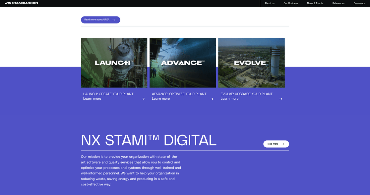The height and width of the screenshot is (195, 370).
Task: Go to the References page
Action: (x=338, y=3)
